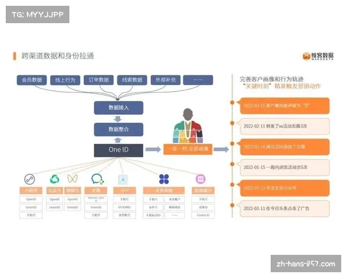Viewport: 347px width, 278px height.
Task: Click the blue box with ellipsis dots
Action: (198, 80)
